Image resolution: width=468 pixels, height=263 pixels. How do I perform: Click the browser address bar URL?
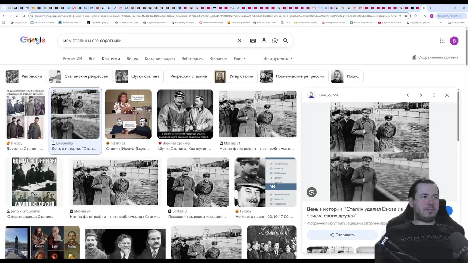[216, 16]
